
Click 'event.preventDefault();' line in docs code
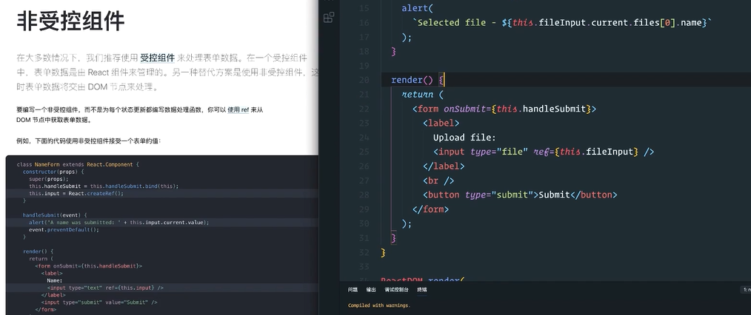tap(64, 229)
